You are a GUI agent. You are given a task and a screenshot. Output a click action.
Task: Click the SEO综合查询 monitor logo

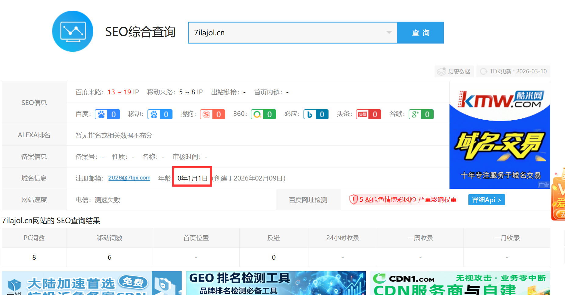point(73,31)
